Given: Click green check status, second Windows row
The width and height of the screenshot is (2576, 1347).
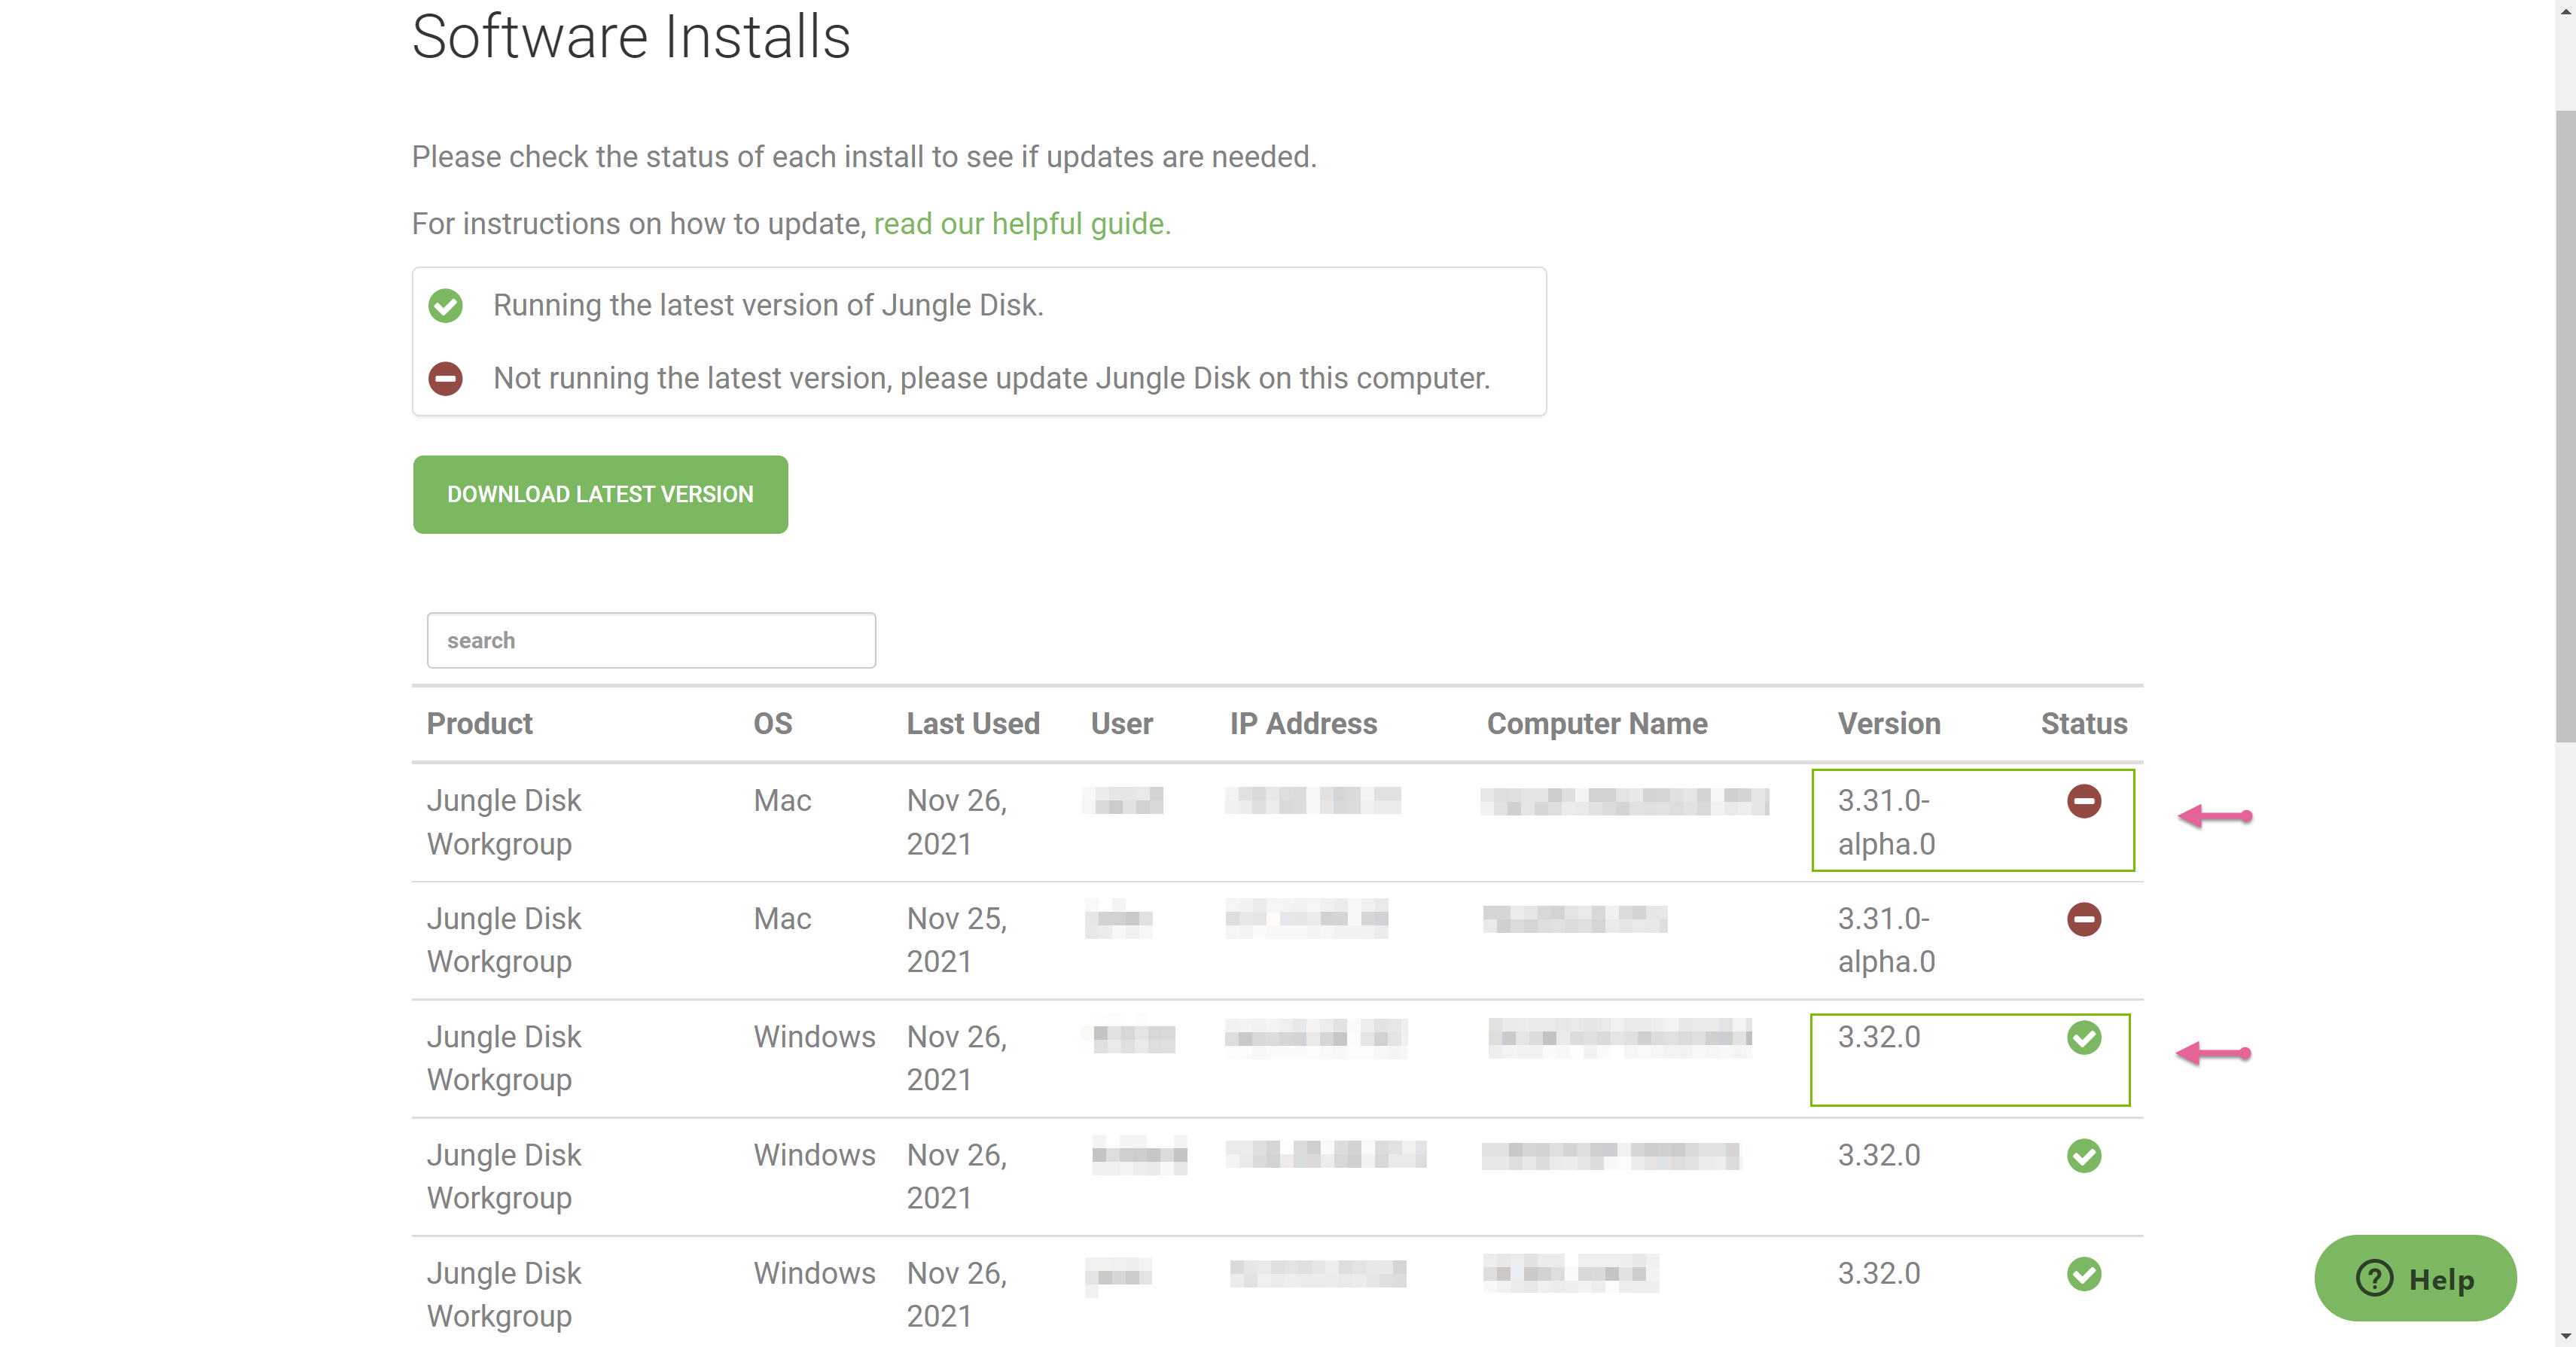Looking at the screenshot, I should click(x=2084, y=1155).
